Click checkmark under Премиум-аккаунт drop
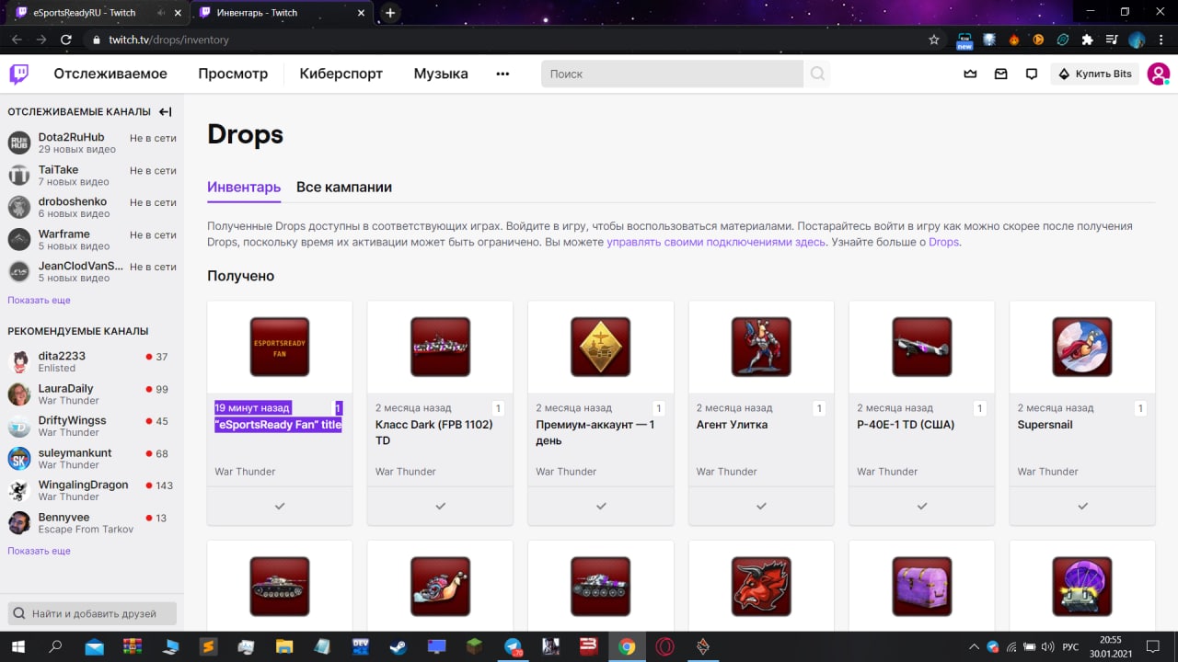 [601, 506]
